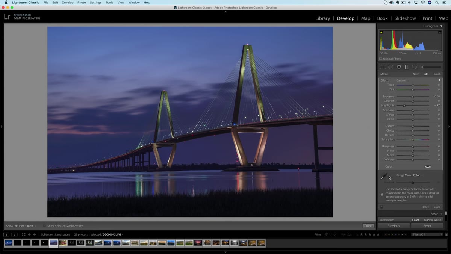Select the Crop Overlay tool icon
The height and width of the screenshot is (254, 451).
pyautogui.click(x=383, y=67)
